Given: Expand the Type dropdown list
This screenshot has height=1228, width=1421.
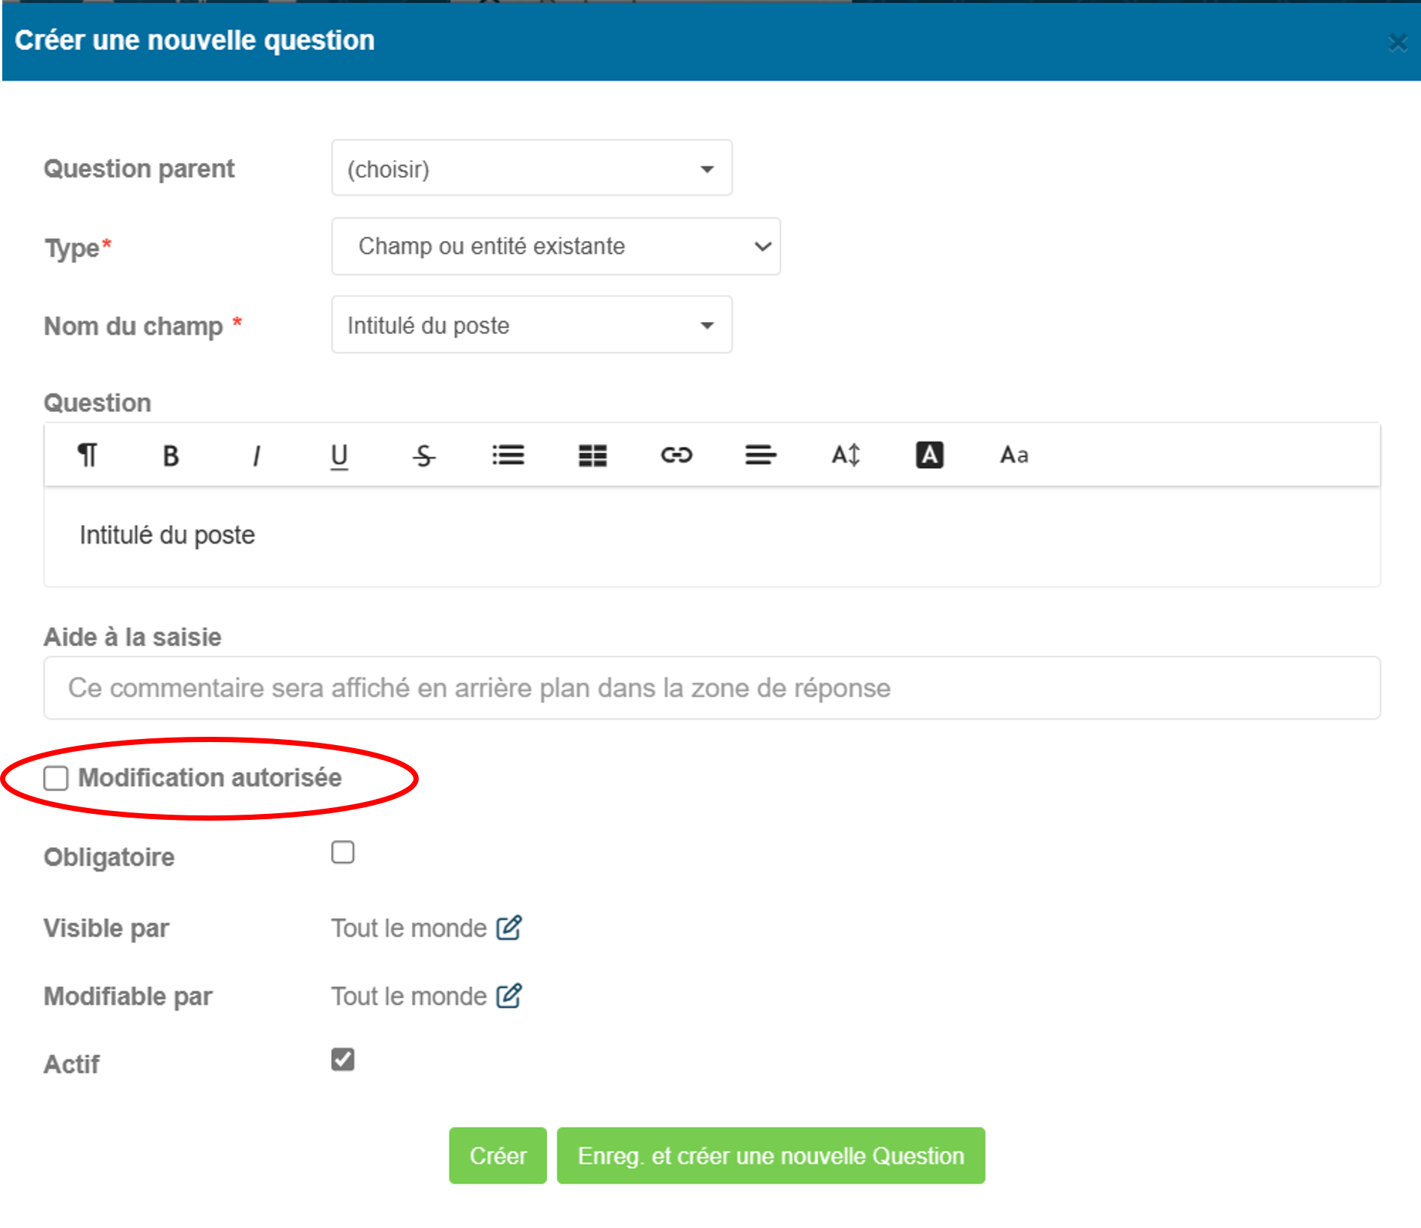Looking at the screenshot, I should pos(555,246).
